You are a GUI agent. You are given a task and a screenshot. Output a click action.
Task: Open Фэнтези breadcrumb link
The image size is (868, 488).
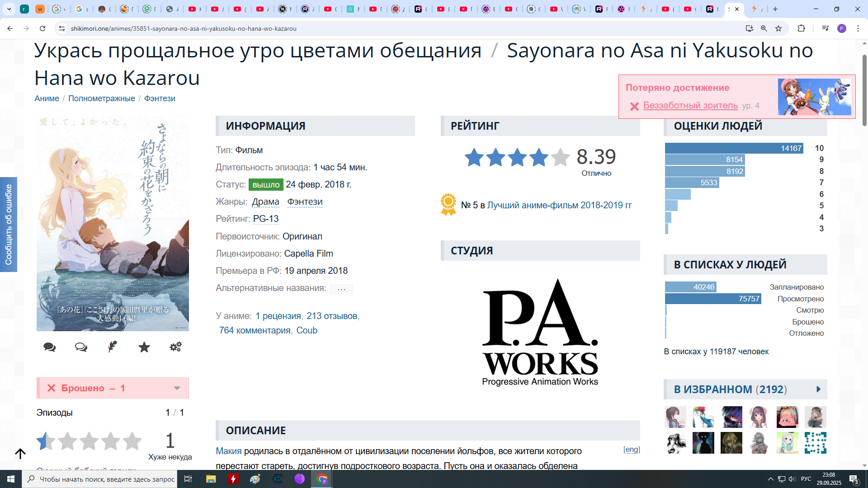point(160,99)
